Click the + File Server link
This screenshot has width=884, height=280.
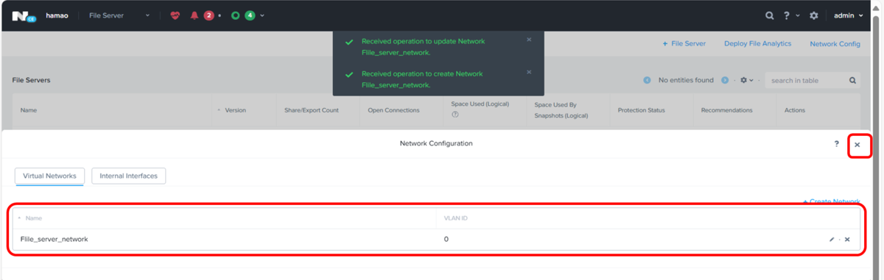[684, 44]
